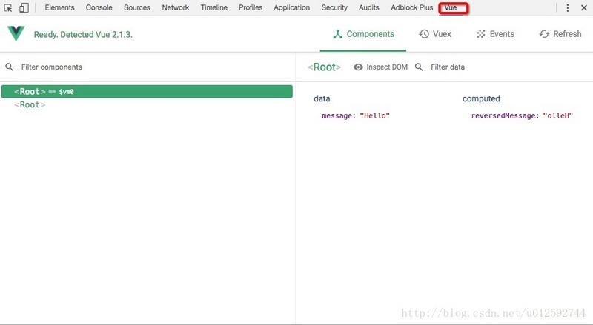Click the 'Ready. Detected Vue 2.1.3.' status
Screen dimensions: 593x325
point(83,34)
